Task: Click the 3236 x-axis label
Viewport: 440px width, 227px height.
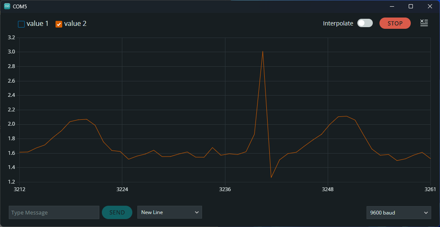Action: (225, 189)
